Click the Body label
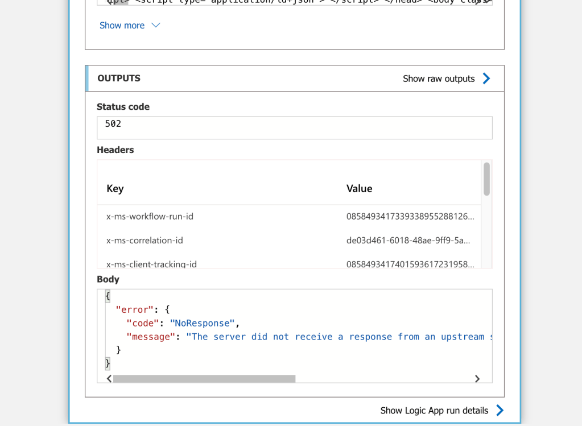 (108, 279)
